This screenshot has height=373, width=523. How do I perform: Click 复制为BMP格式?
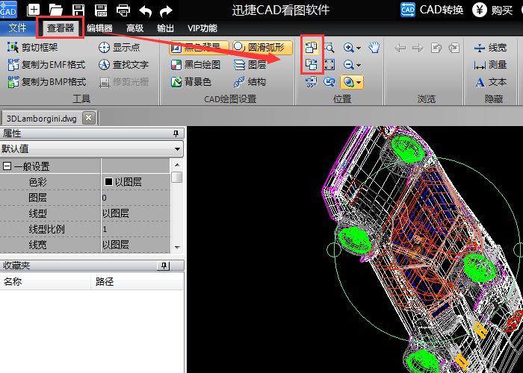(x=46, y=81)
